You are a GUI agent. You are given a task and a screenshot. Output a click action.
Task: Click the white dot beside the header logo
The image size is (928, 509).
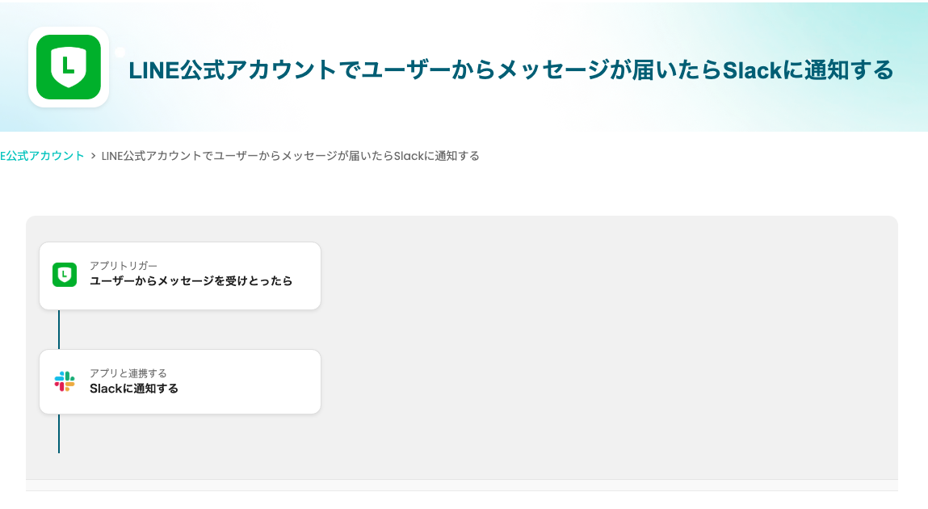coord(120,53)
